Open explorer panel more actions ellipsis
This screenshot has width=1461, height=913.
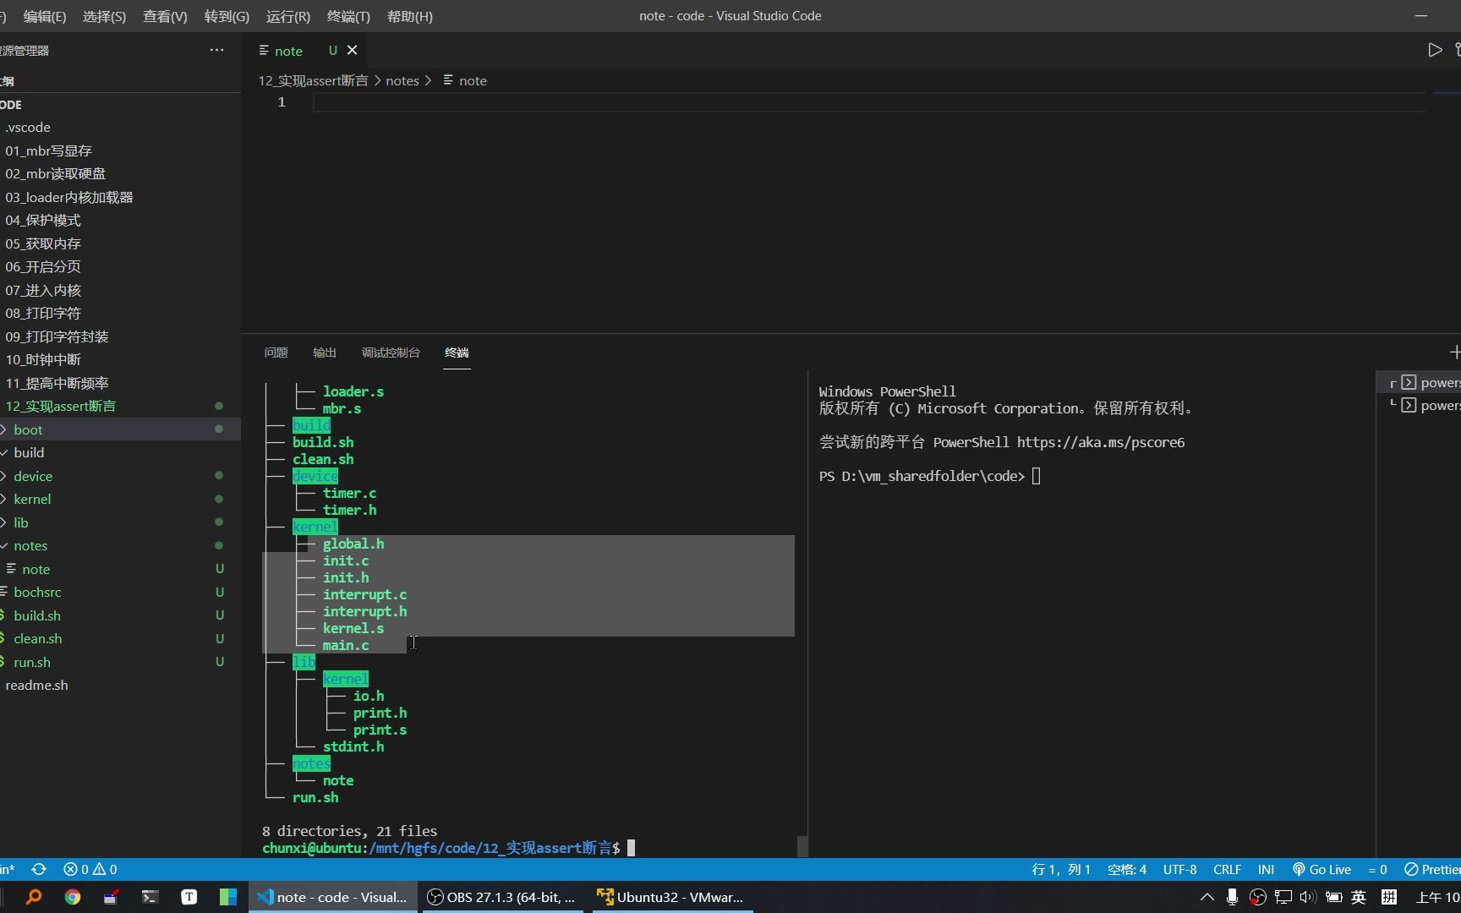pyautogui.click(x=217, y=50)
